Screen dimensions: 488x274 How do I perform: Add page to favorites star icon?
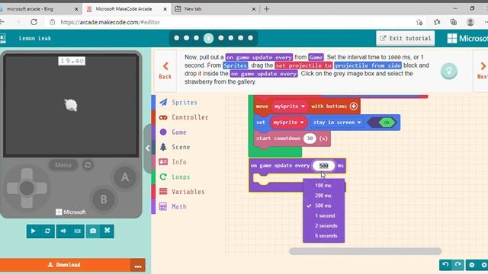click(419, 22)
